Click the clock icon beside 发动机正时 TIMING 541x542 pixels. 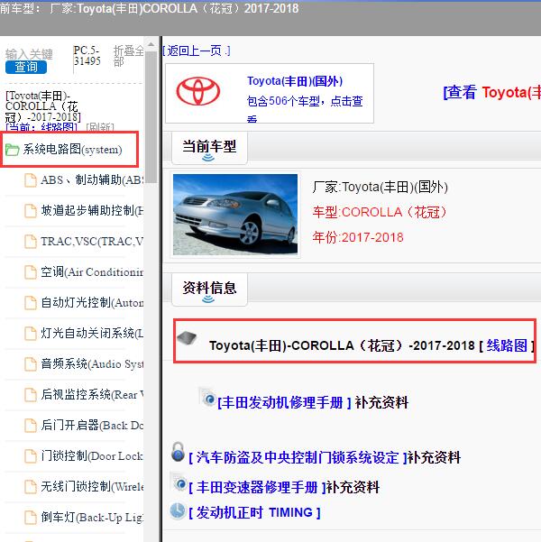[178, 510]
